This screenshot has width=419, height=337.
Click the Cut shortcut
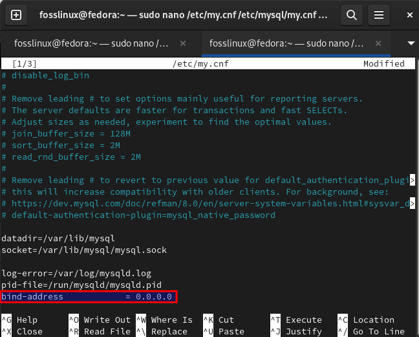click(x=219, y=320)
